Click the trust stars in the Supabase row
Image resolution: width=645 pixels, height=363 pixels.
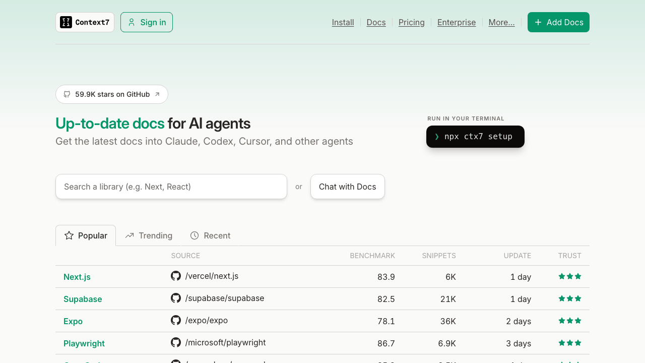pyautogui.click(x=570, y=298)
